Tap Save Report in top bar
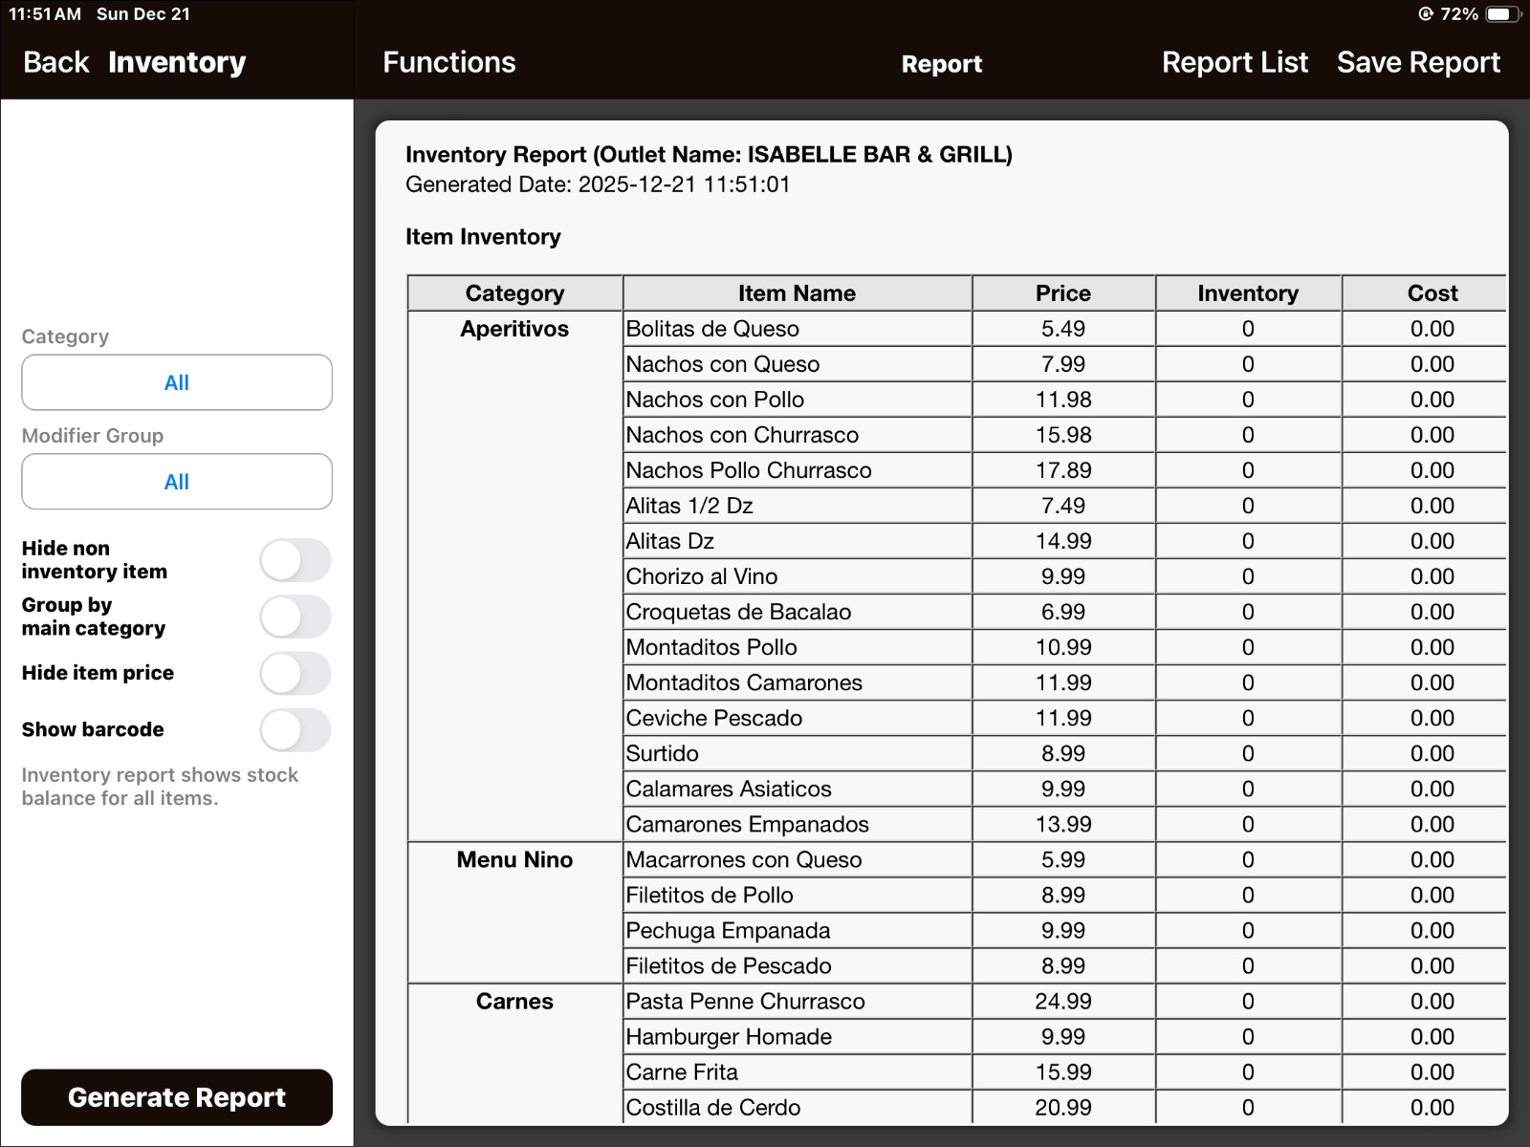Screen dimensions: 1530x1147 1418,63
